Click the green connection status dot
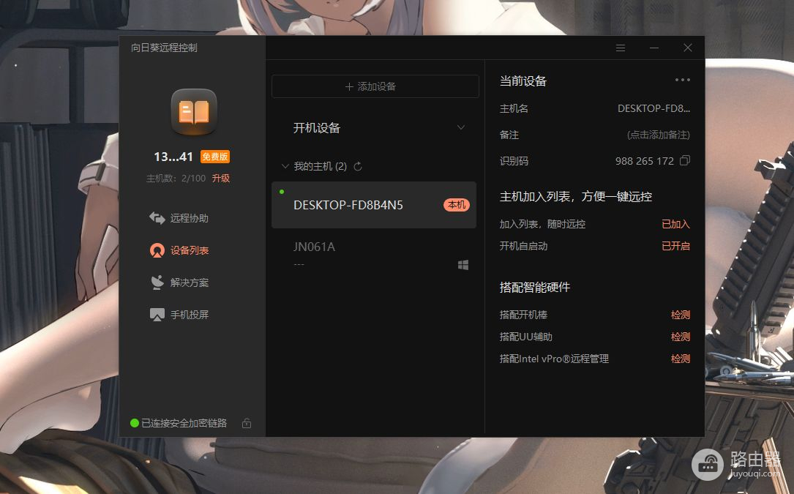This screenshot has width=794, height=494. tap(134, 423)
